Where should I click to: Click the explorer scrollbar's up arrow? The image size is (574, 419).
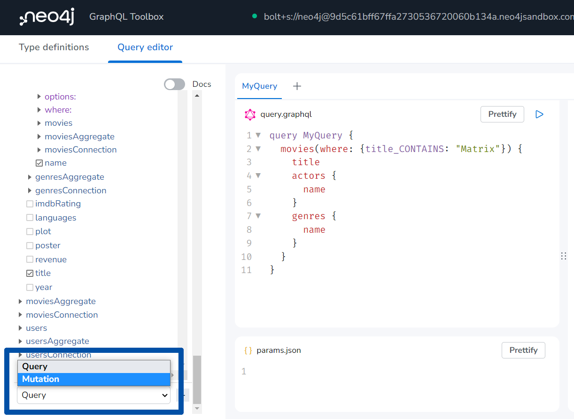point(197,96)
